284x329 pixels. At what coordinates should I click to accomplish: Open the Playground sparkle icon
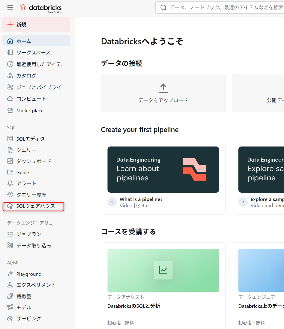10,274
